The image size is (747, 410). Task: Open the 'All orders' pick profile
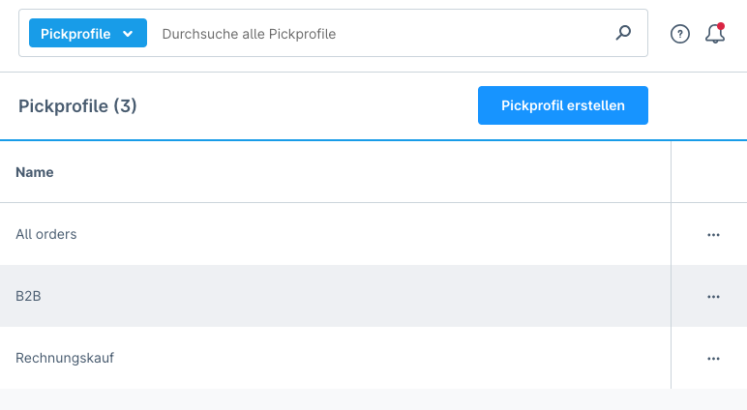click(46, 234)
